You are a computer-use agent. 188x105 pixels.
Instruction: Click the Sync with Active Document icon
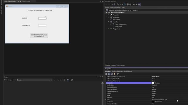tap(122, 5)
